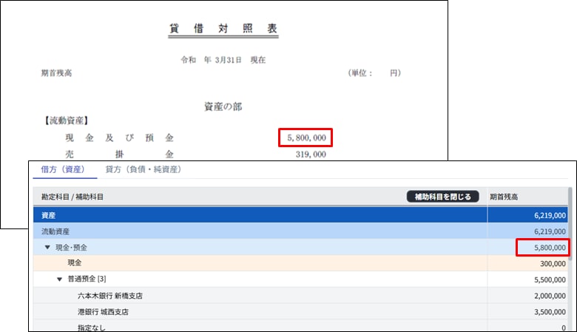Click the 2,000,000 balance for 六本木銀行
The width and height of the screenshot is (577, 332).
(x=548, y=296)
